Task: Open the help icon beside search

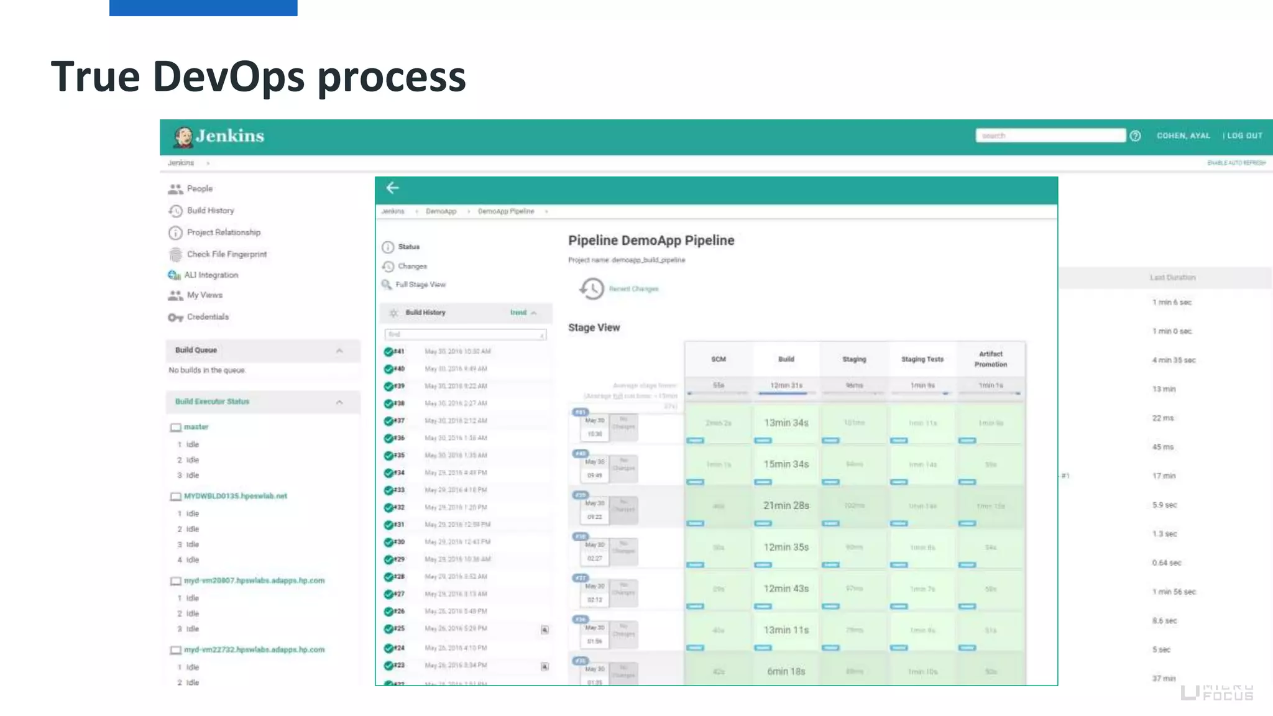Action: click(1135, 135)
